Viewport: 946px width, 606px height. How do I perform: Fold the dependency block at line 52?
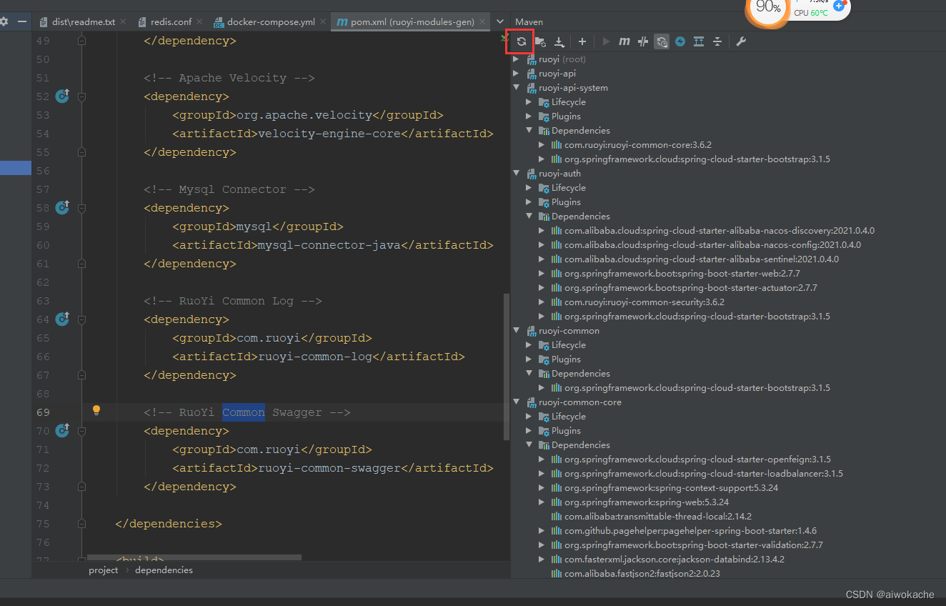pos(81,96)
